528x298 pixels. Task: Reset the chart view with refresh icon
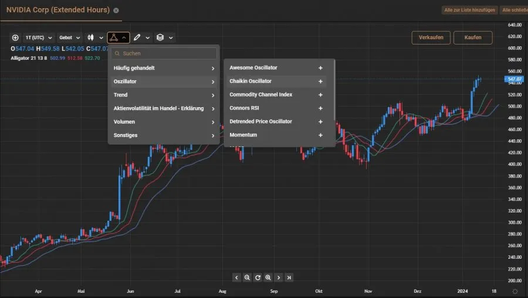pos(258,278)
